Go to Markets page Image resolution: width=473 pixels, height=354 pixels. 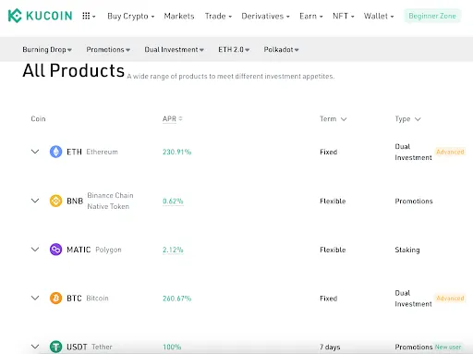(x=179, y=16)
